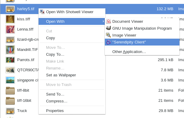This screenshot has height=118, width=184.
Task: Click the Serendipity Client icon
Action: point(108,42)
